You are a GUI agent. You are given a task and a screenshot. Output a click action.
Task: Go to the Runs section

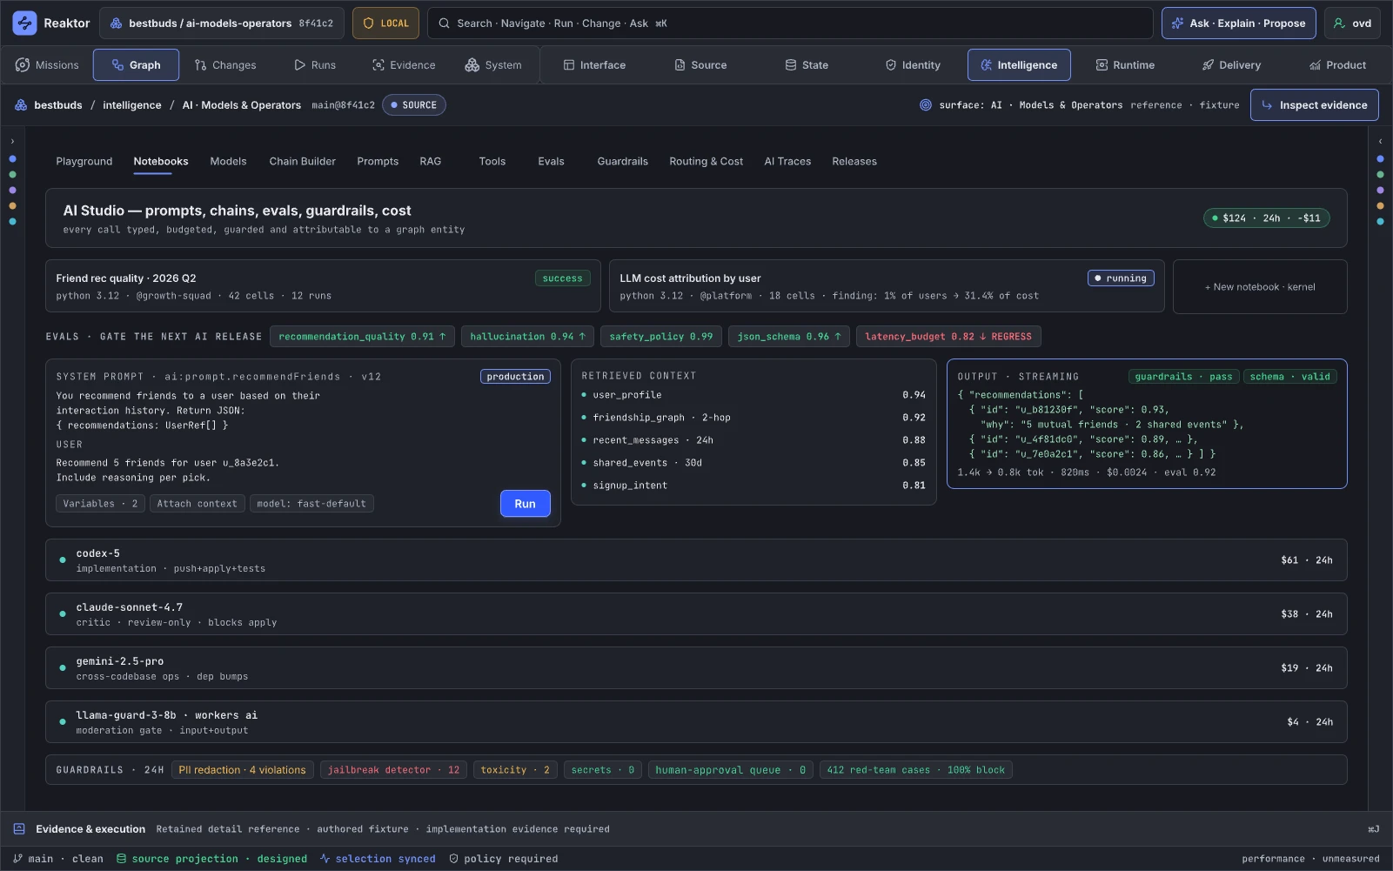(x=315, y=65)
